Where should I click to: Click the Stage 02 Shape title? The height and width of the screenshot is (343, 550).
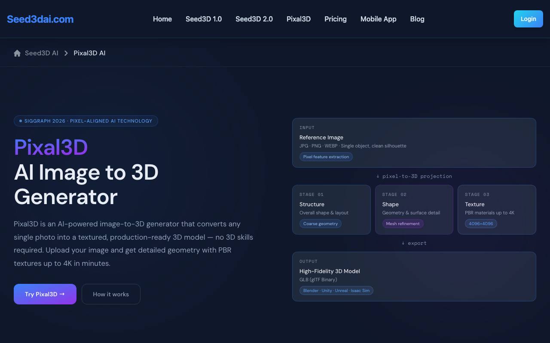pos(391,205)
